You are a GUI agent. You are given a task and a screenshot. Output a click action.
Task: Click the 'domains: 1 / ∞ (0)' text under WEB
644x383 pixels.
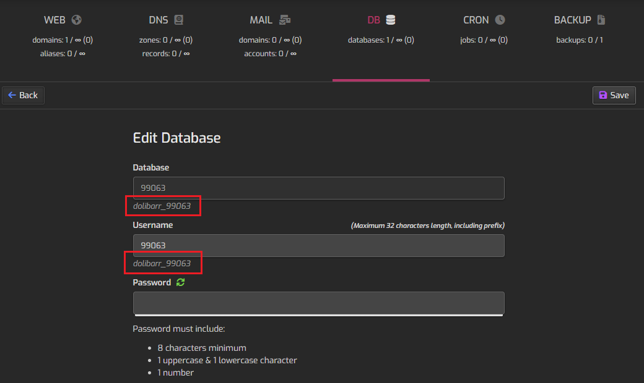63,40
